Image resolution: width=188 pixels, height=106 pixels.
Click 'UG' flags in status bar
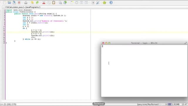pyautogui.click(x=167, y=104)
